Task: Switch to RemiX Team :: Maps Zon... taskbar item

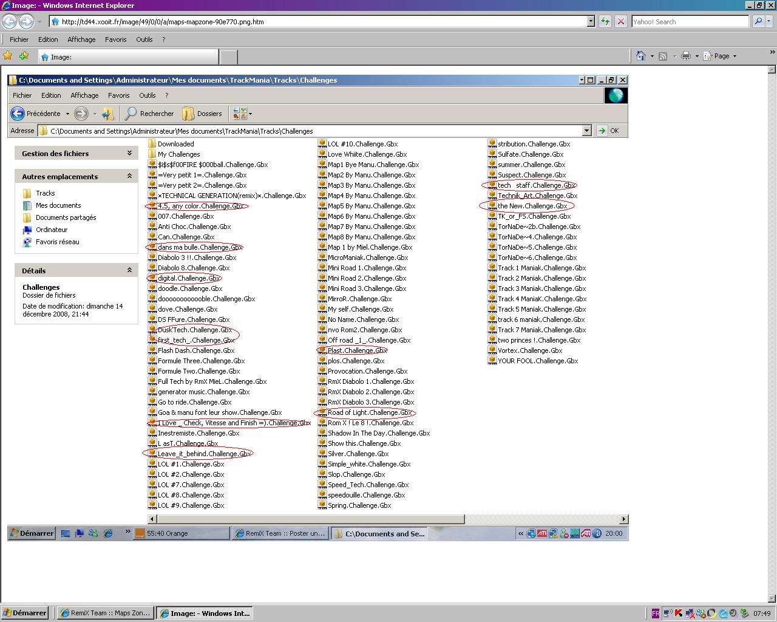Action: tap(104, 613)
